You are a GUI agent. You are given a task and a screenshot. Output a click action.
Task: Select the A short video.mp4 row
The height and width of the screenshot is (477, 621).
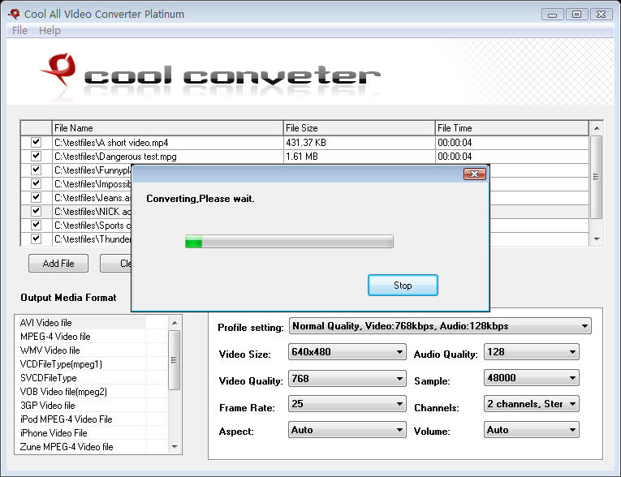[x=304, y=143]
